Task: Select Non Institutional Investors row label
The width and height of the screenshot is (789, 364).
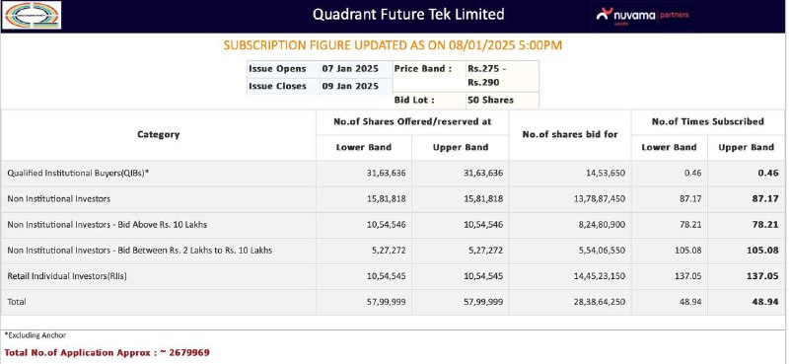Action: pos(59,199)
